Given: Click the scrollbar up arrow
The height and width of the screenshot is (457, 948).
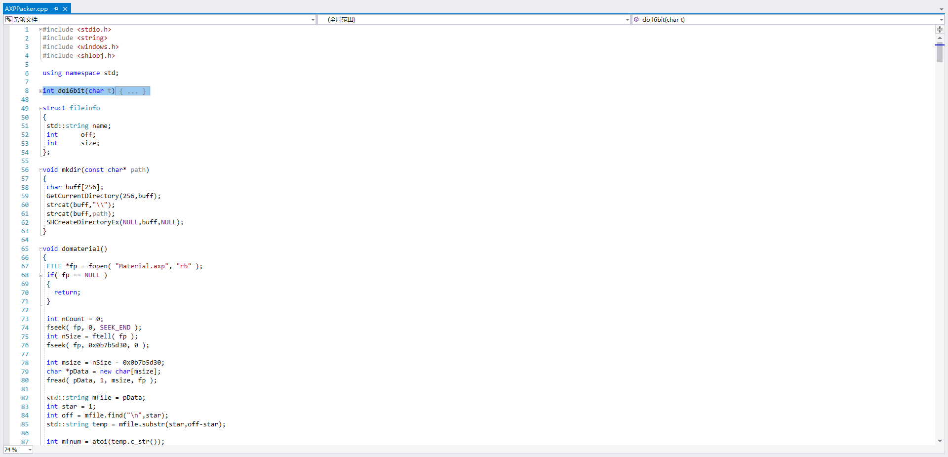Looking at the screenshot, I should point(940,38).
